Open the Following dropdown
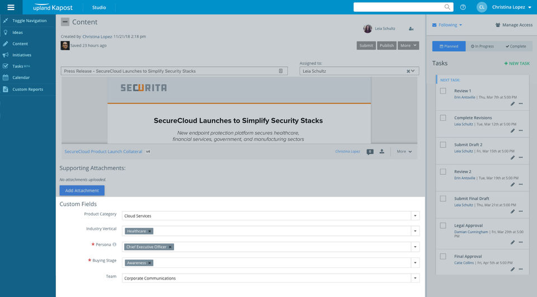Image resolution: width=537 pixels, height=297 pixels. point(447,25)
